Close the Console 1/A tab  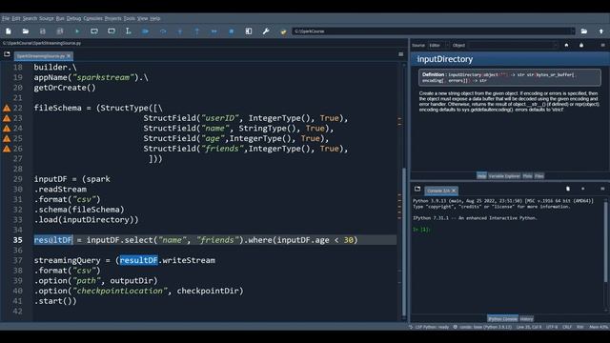tap(454, 191)
